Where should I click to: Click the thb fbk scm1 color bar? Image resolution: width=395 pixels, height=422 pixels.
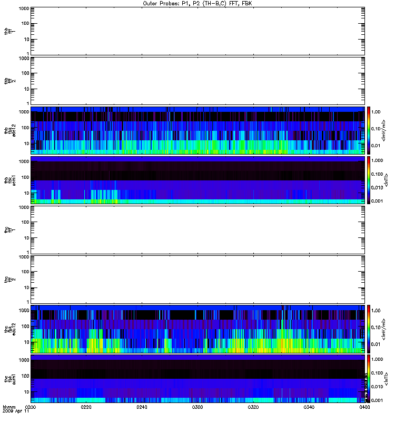click(x=369, y=180)
